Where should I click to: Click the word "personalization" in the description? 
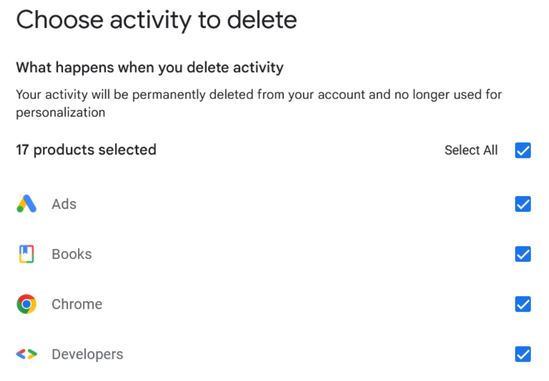[x=60, y=112]
